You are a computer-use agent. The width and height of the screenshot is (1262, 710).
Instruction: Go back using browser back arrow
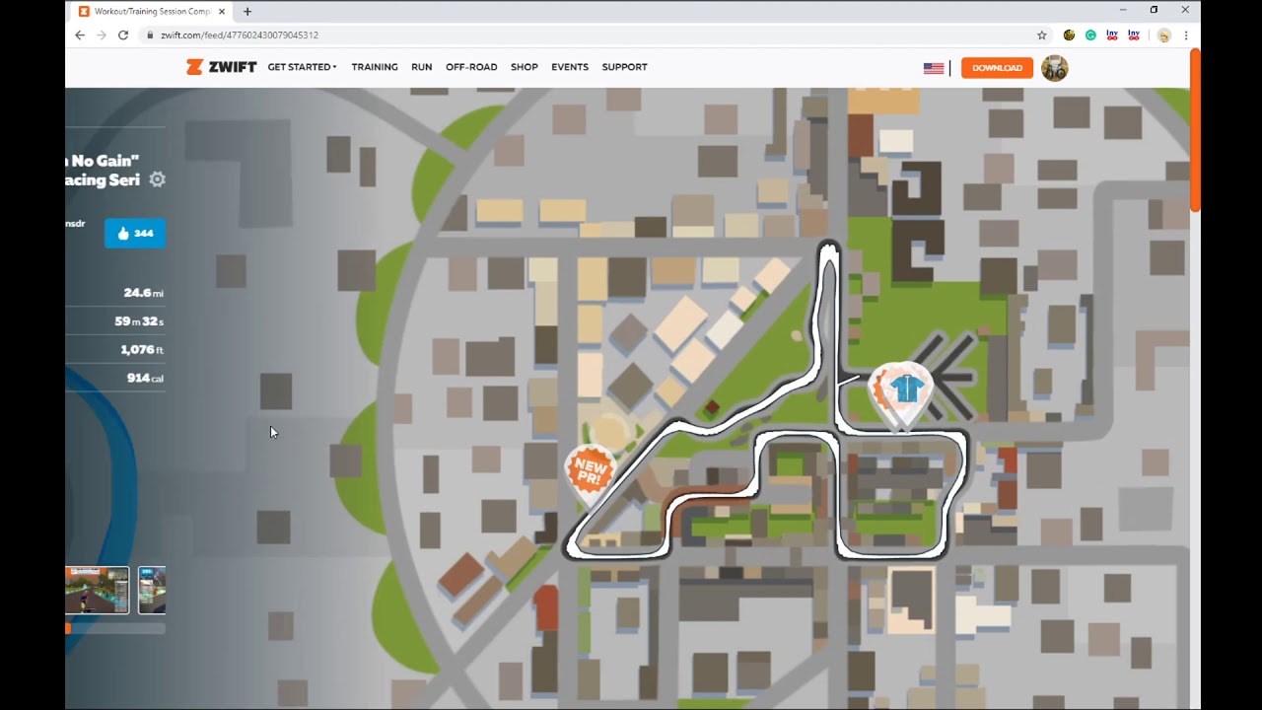coord(80,35)
